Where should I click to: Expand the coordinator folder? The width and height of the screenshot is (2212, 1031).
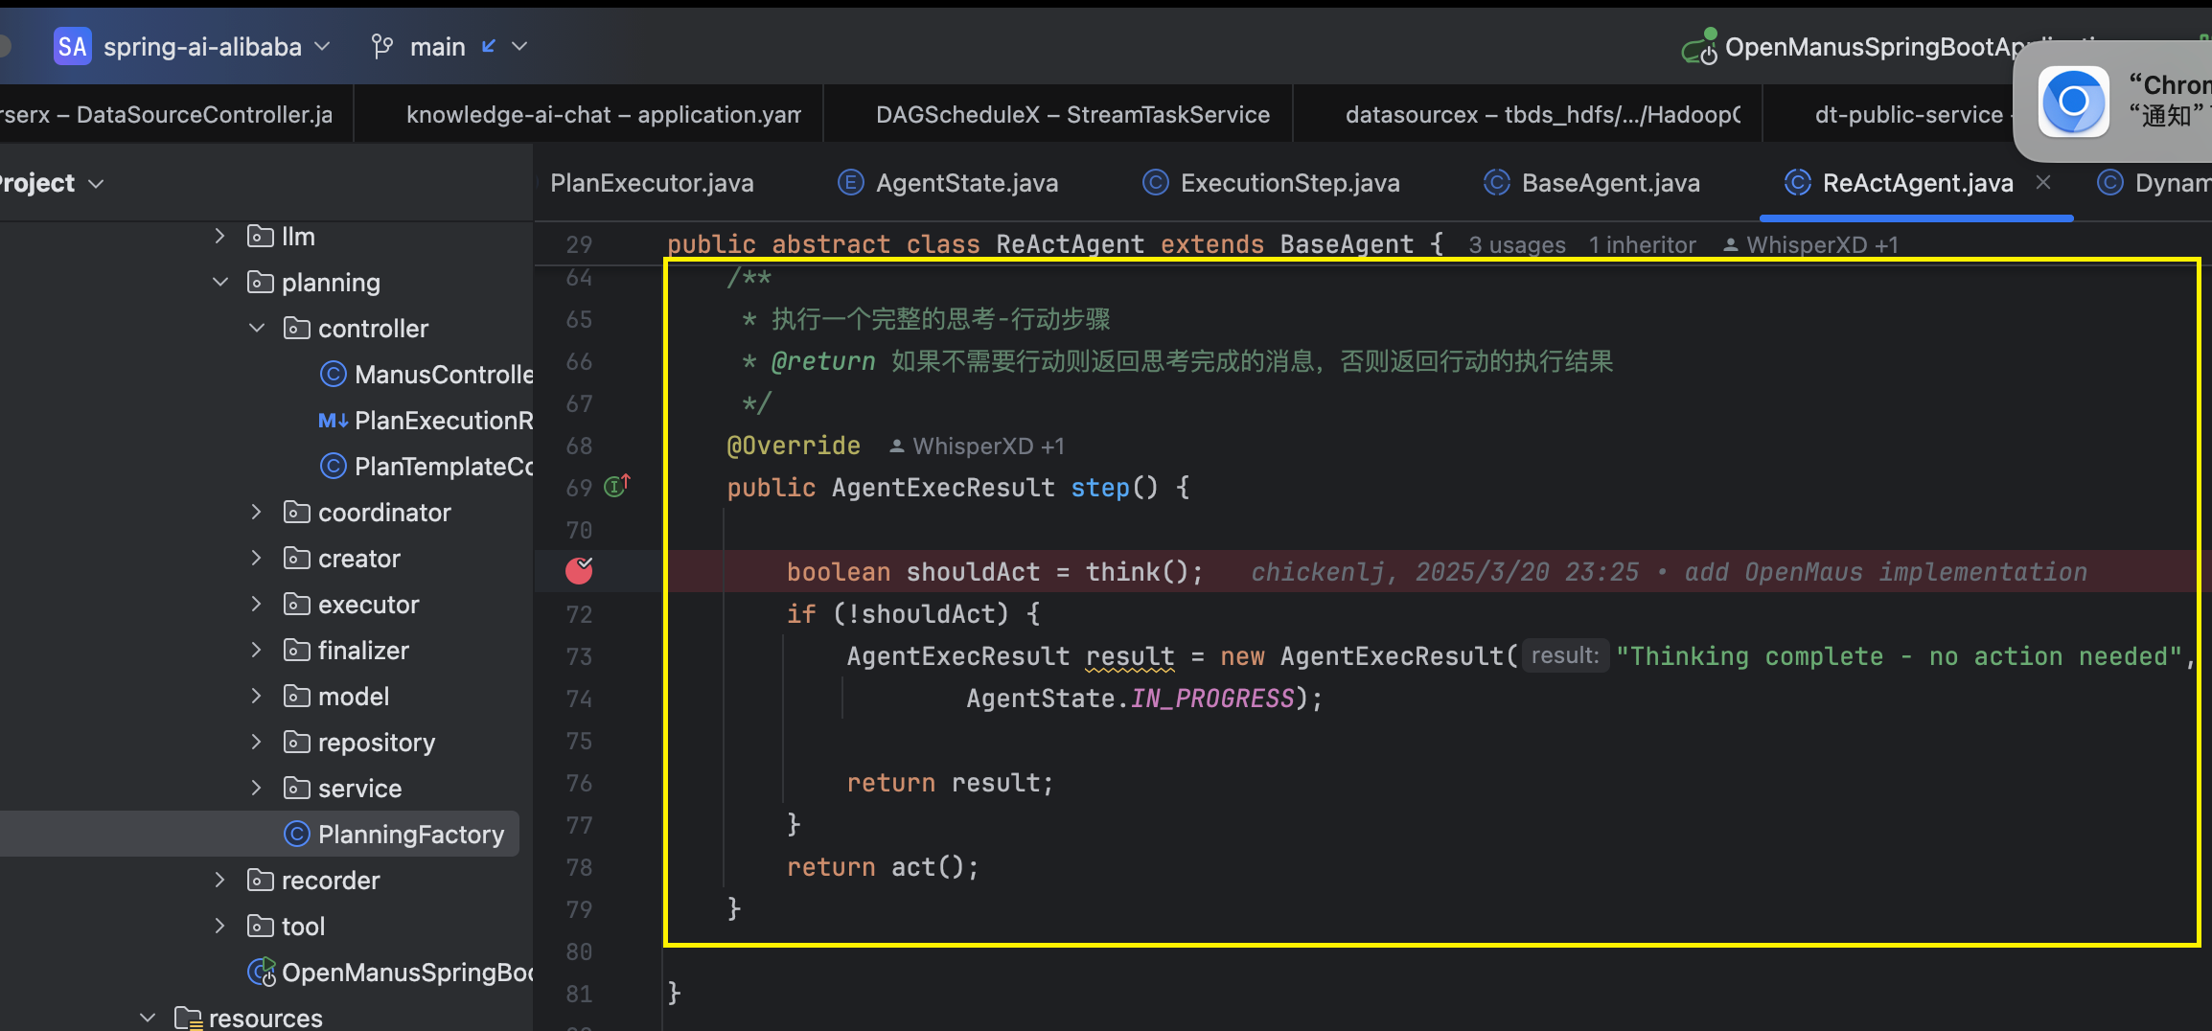256,512
